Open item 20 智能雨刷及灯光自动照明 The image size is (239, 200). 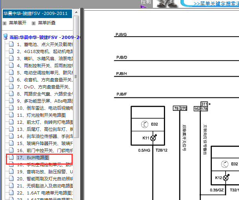point(45,179)
